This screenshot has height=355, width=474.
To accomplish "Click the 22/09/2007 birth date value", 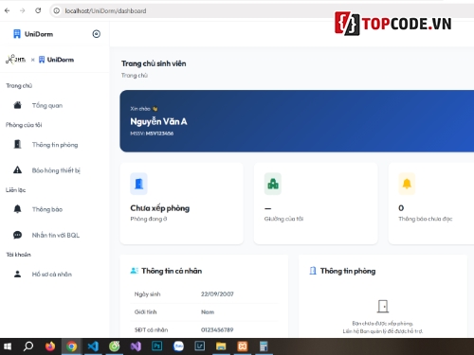I will pyautogui.click(x=217, y=294).
